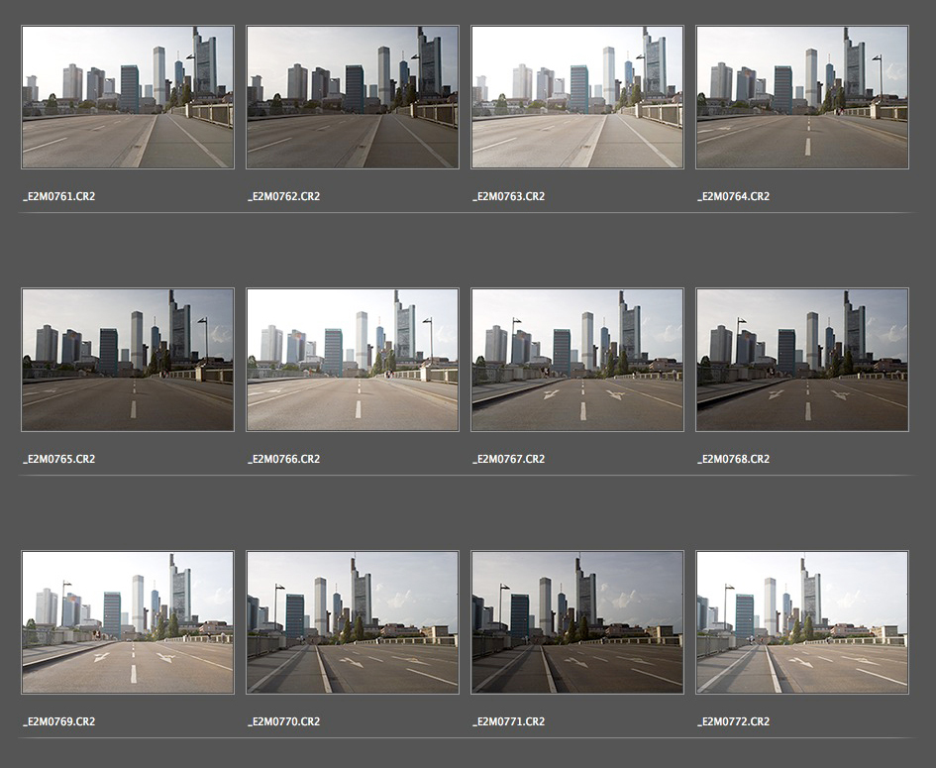
Task: Select the _E2M0769.CR2 photo thumbnail
Action: (128, 622)
